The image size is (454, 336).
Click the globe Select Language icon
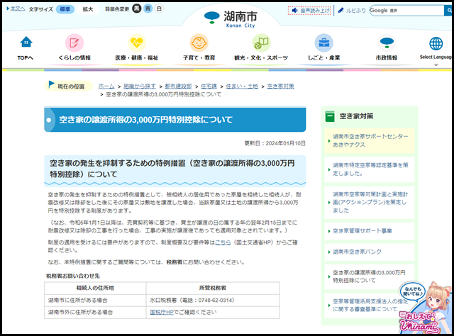pos(436,44)
